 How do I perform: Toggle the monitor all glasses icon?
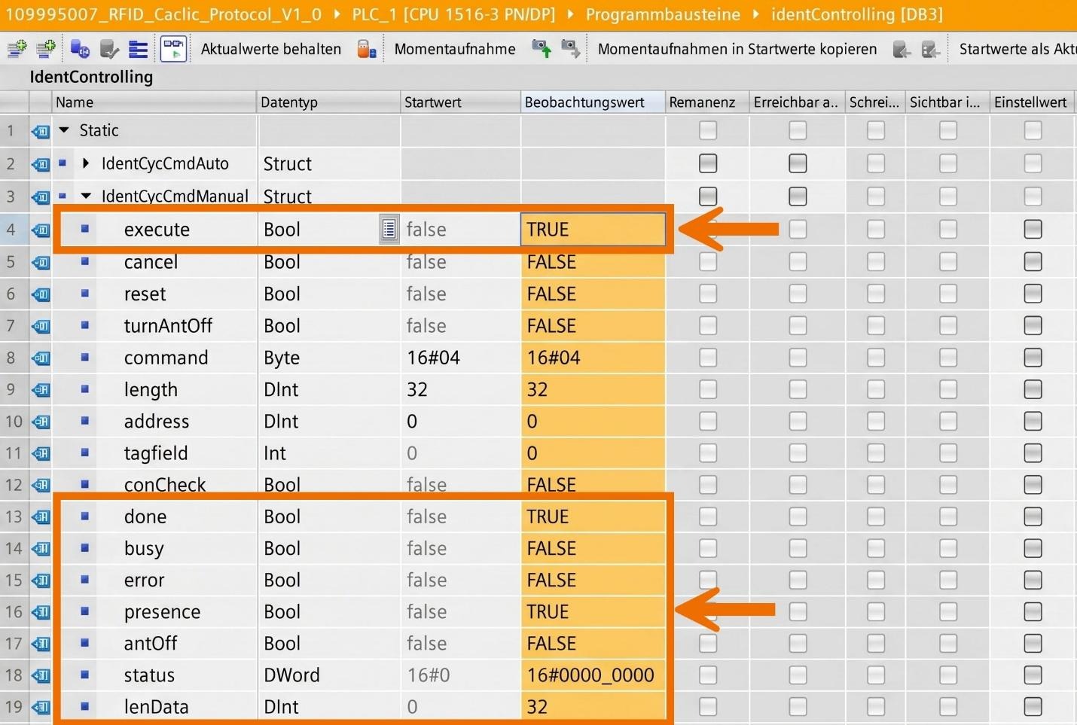click(x=173, y=50)
